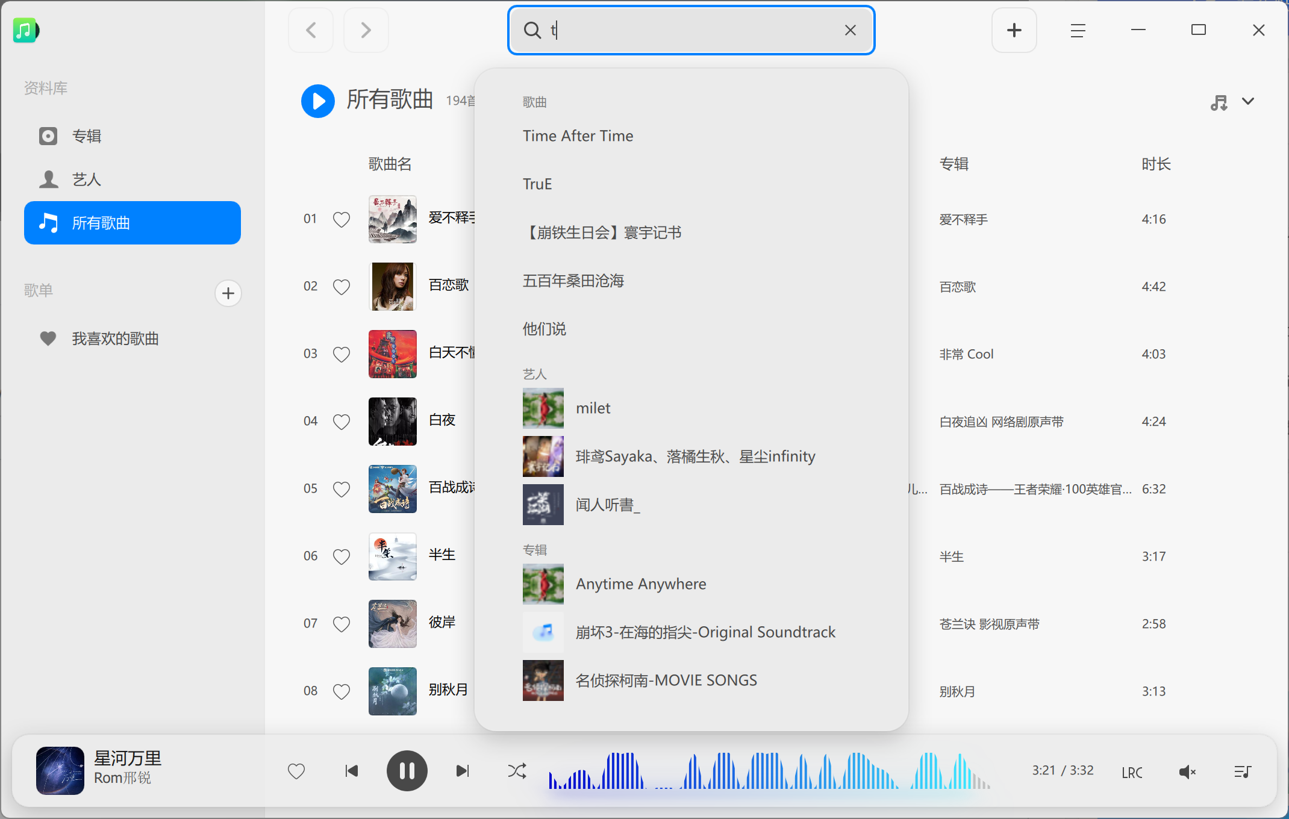Click album text 苍兰诀 影视原声带

(989, 624)
